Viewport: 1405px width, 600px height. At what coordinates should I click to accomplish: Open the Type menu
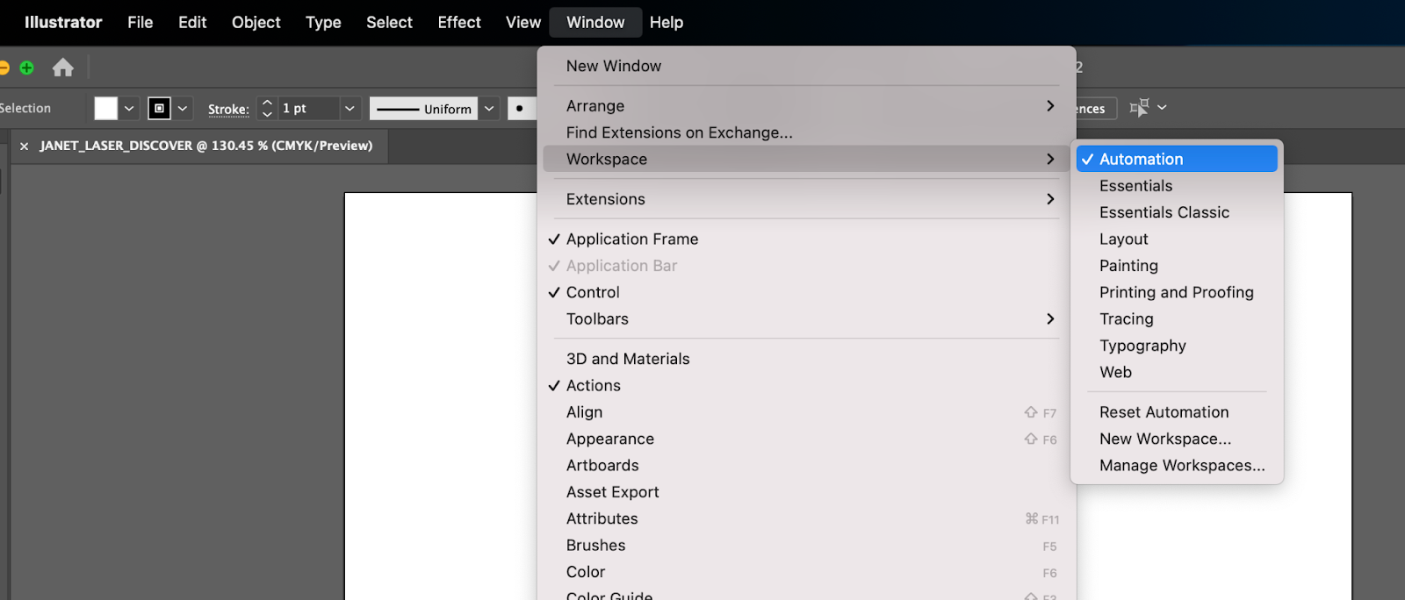pyautogui.click(x=323, y=22)
